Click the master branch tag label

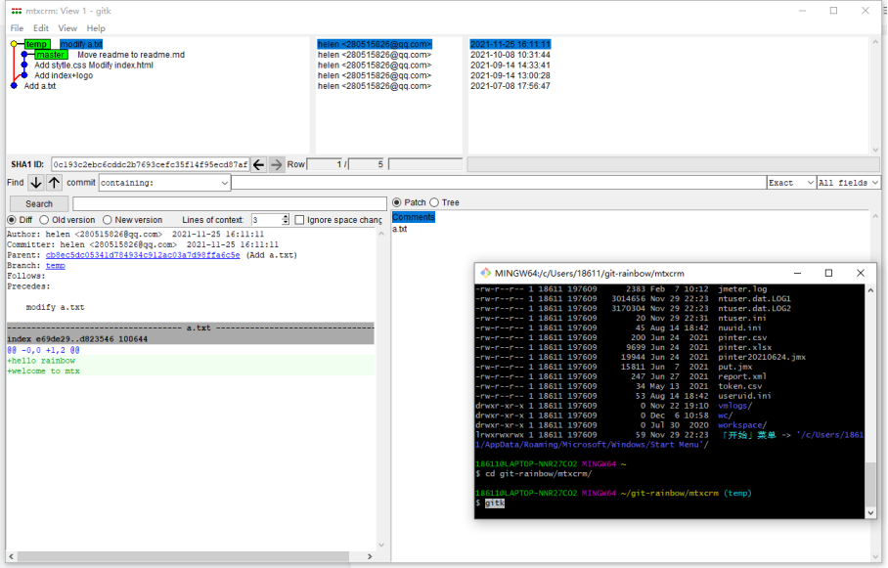[51, 55]
